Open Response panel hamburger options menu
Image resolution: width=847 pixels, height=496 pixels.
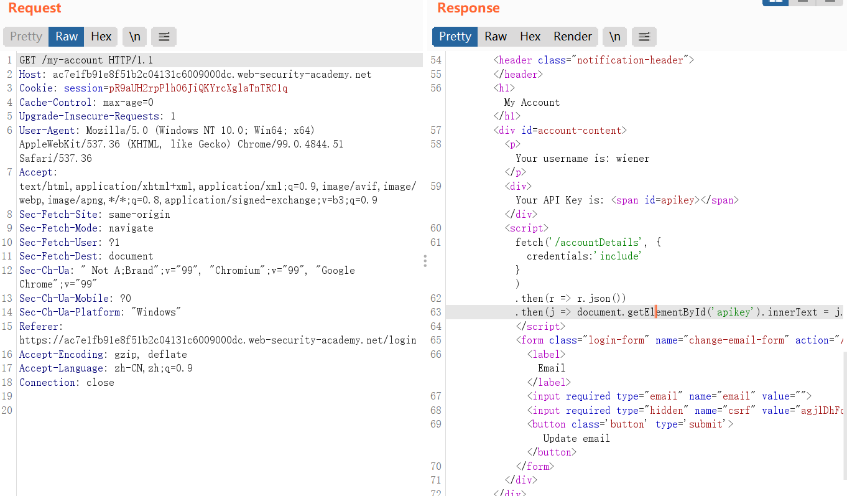click(644, 37)
